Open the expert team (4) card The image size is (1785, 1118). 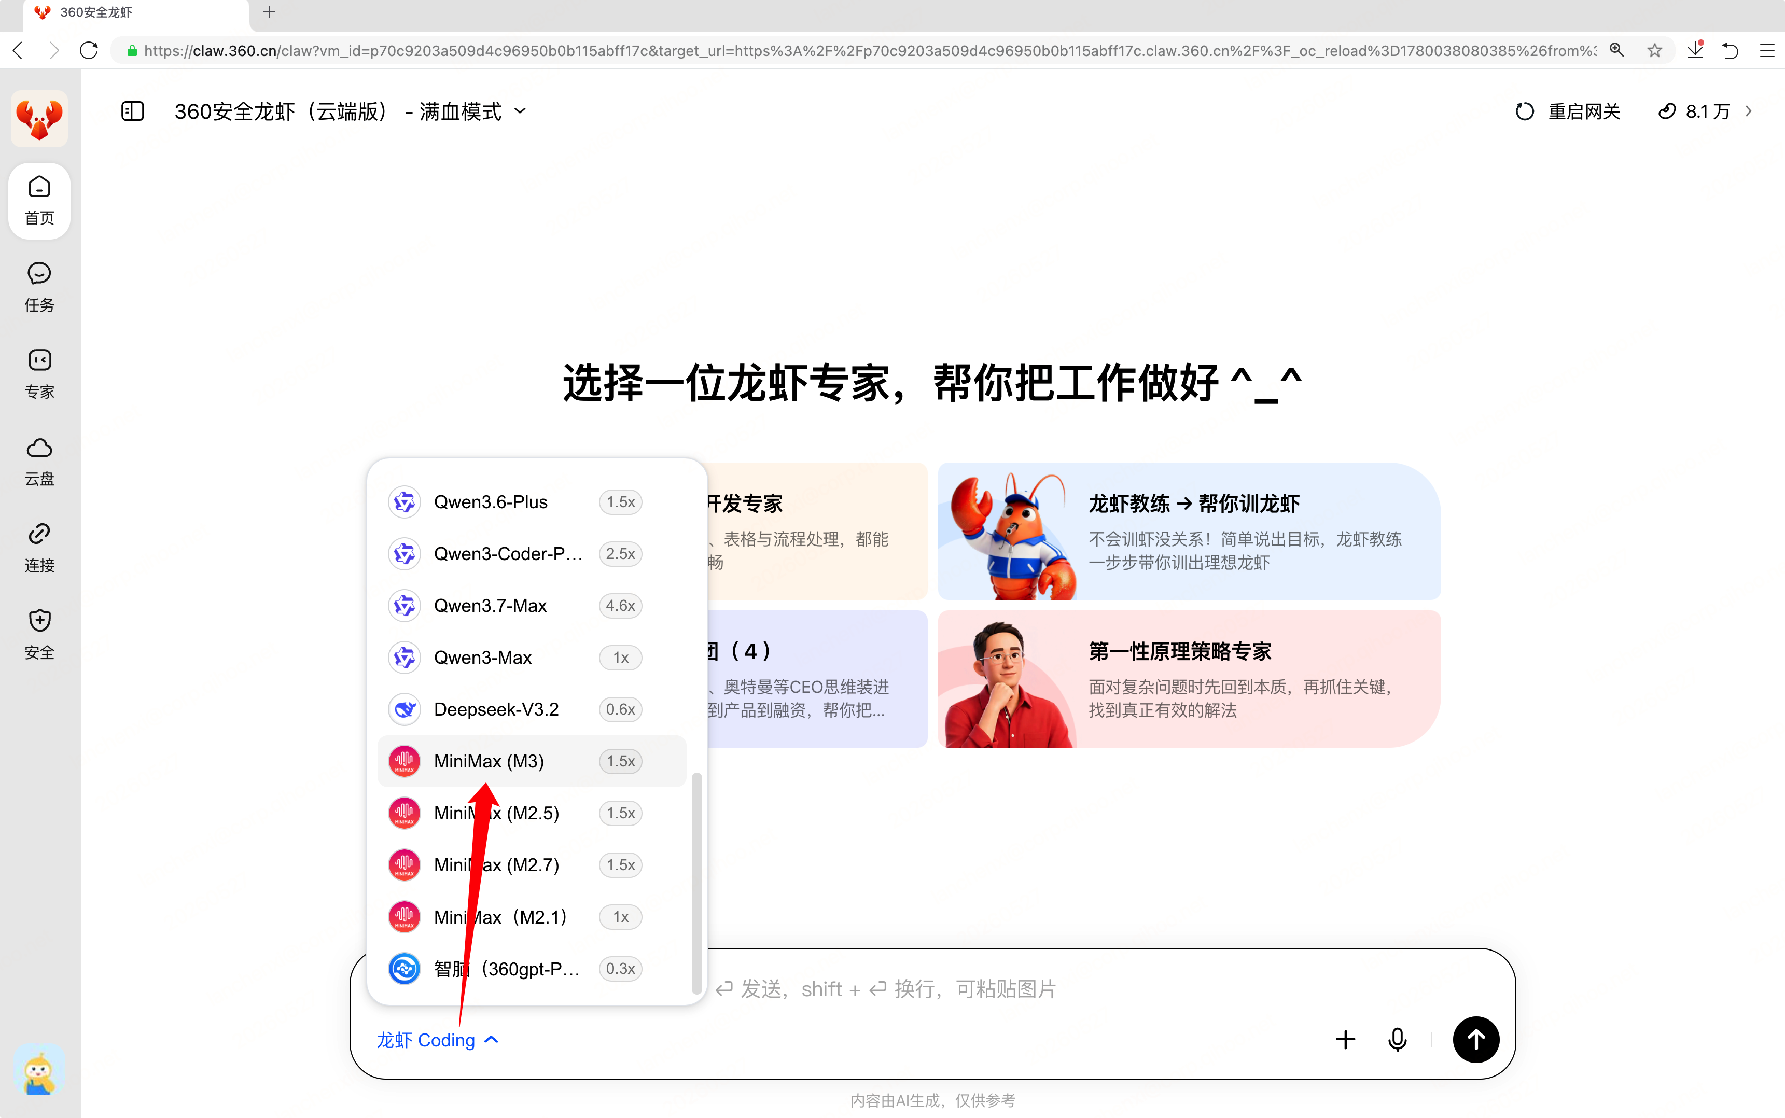[817, 679]
